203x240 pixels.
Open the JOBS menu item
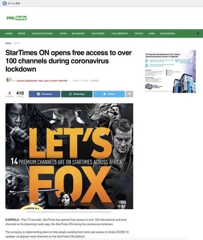pyautogui.click(x=152, y=33)
